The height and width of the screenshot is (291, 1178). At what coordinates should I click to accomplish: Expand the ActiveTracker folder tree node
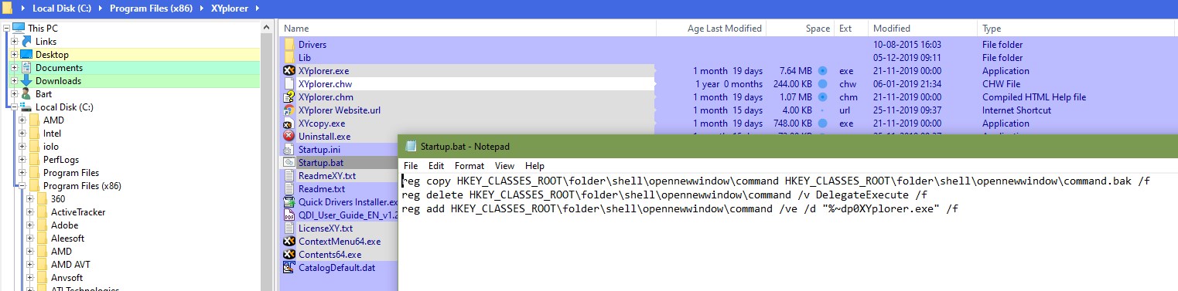coord(30,212)
